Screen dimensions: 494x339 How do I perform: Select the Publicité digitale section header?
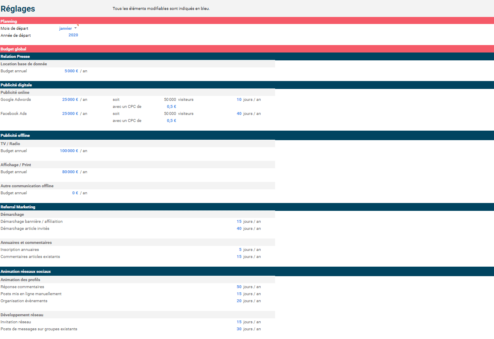[16, 85]
